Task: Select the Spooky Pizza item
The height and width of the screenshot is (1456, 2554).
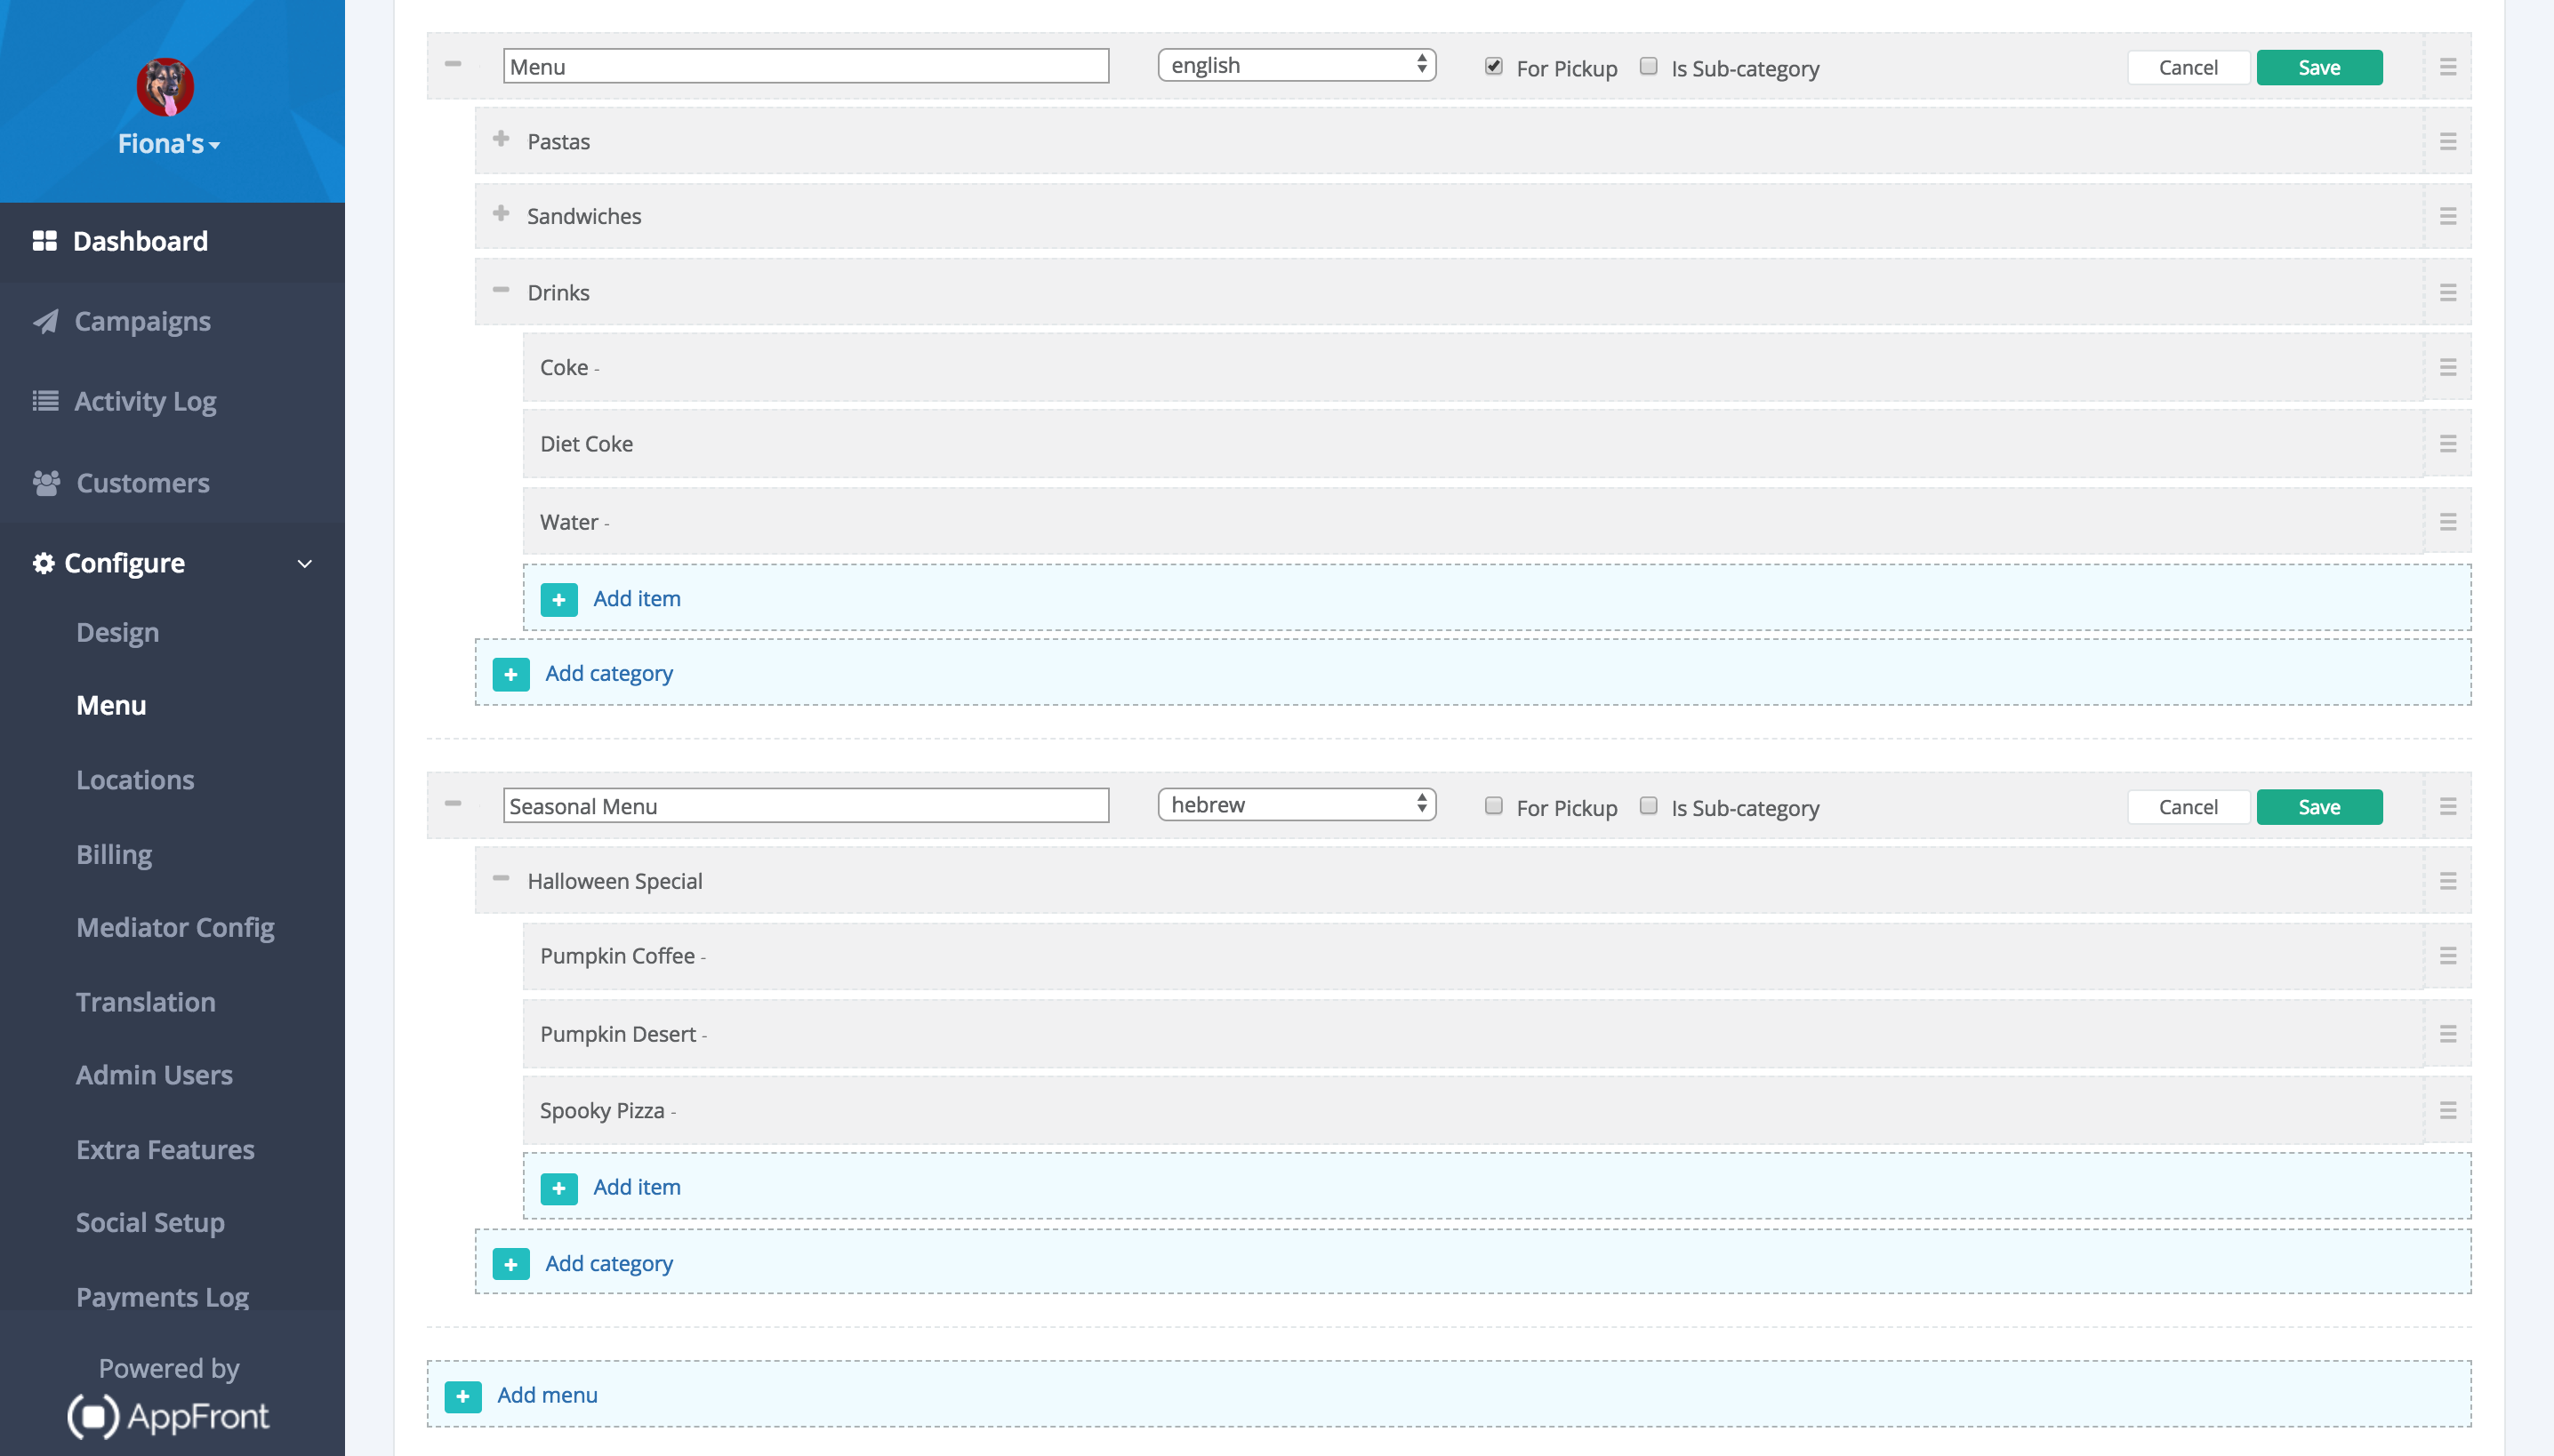Action: coord(1473,1110)
